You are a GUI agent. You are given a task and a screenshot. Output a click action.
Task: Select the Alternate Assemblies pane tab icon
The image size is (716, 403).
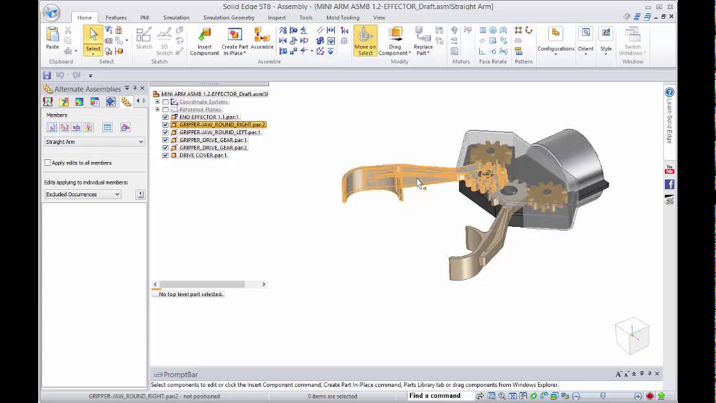(x=126, y=102)
